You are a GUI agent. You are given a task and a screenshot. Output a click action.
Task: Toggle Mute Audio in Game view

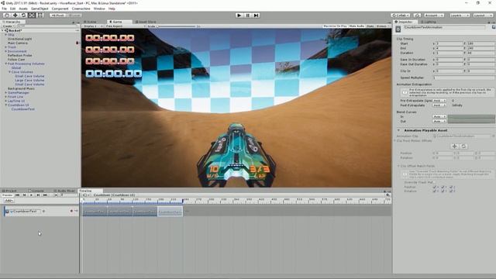[x=356, y=26]
